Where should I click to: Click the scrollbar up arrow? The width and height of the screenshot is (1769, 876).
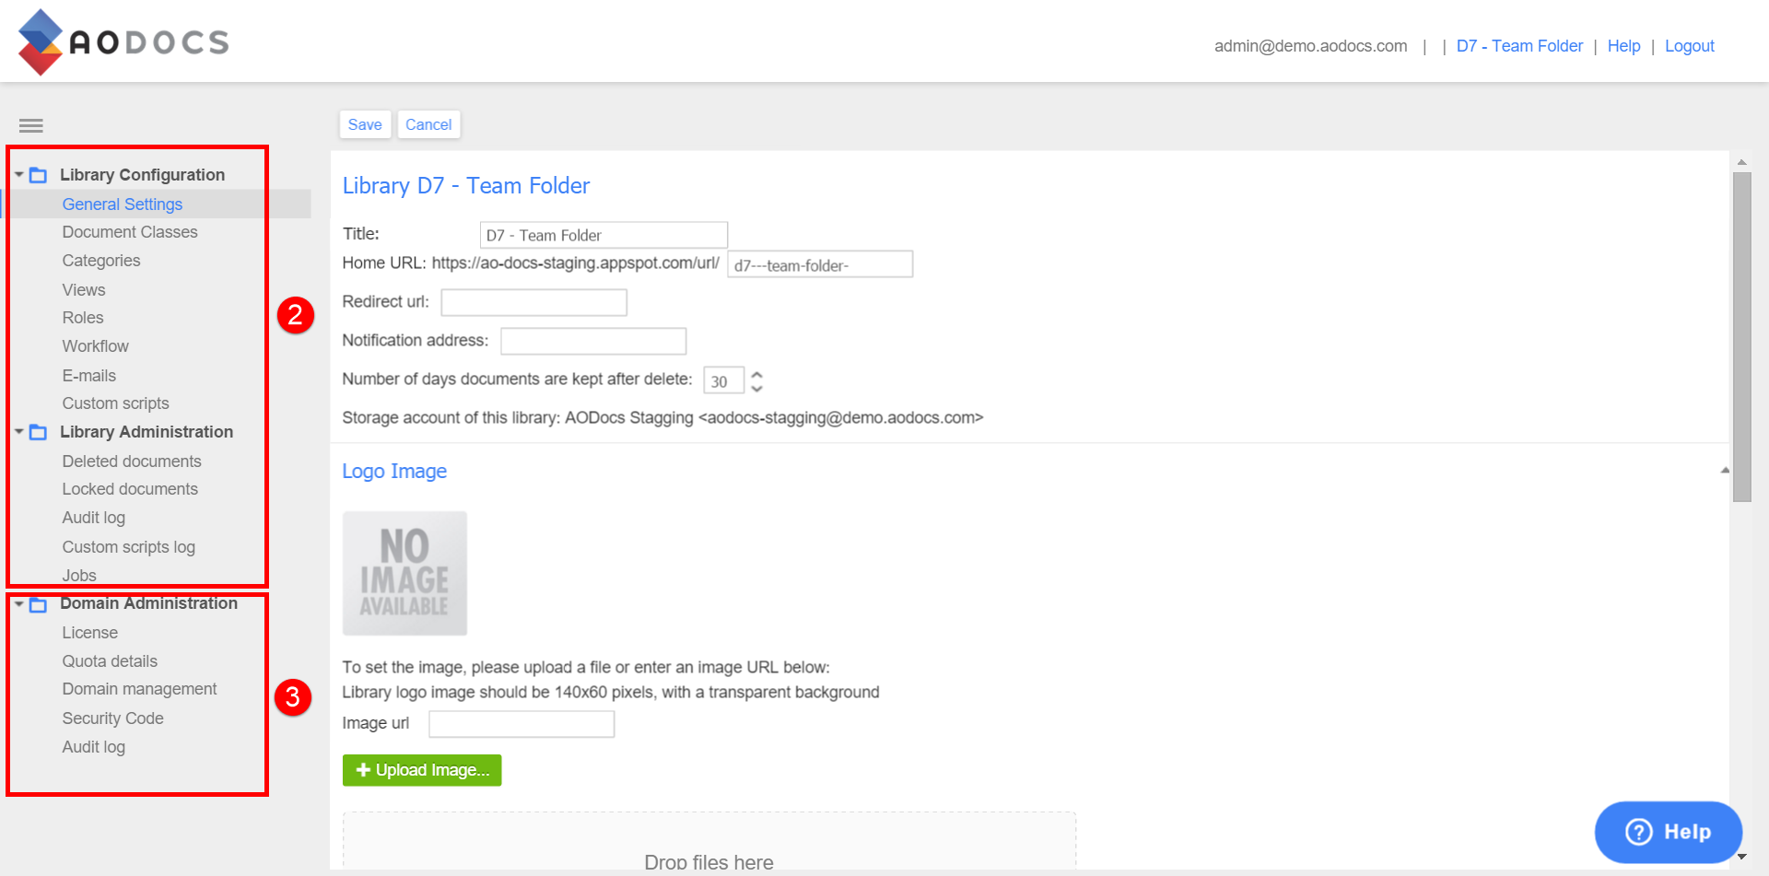coord(1741,162)
